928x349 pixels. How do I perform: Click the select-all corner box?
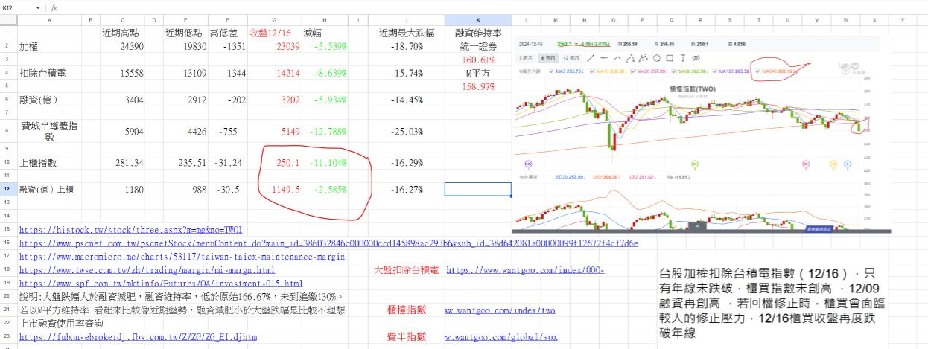(8, 21)
